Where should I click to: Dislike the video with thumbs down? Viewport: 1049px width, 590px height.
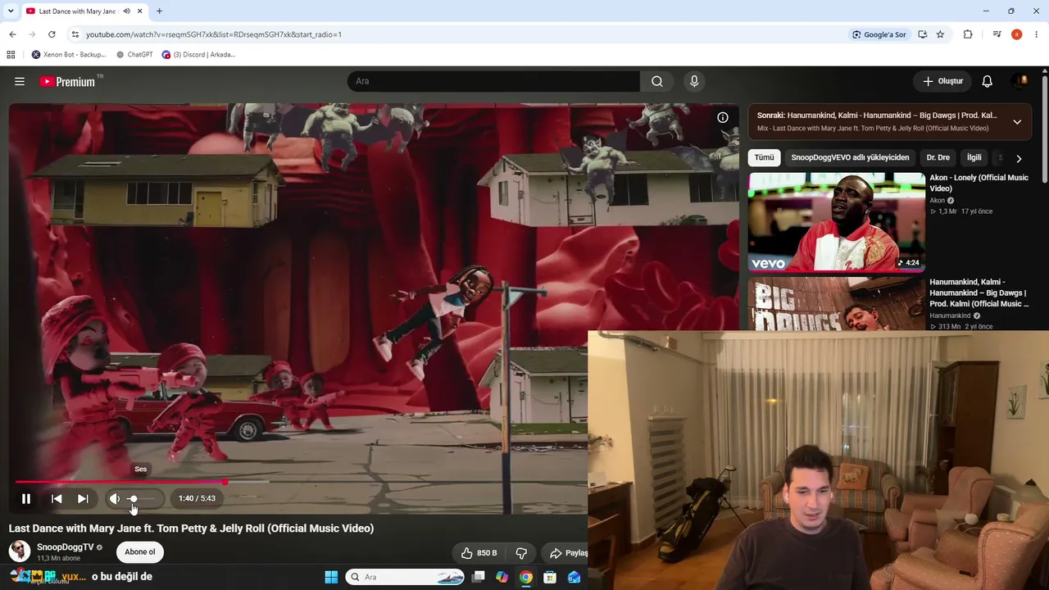click(x=521, y=553)
